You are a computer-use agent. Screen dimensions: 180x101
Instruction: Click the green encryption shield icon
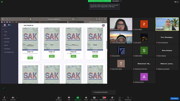click(x=2, y=2)
